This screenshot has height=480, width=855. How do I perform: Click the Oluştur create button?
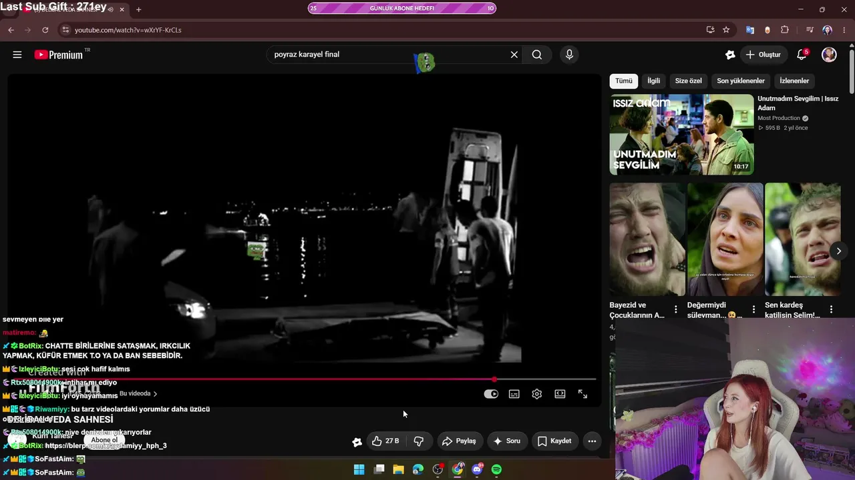tap(763, 55)
